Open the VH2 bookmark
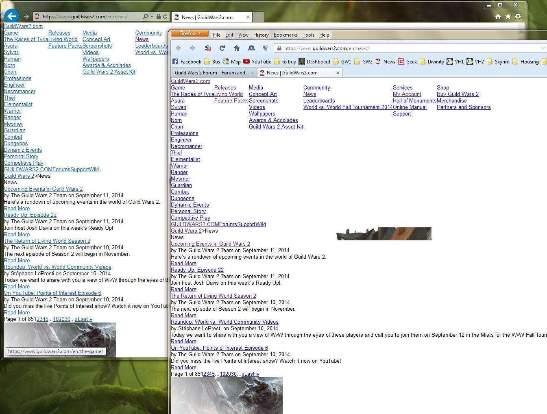 click(x=475, y=62)
